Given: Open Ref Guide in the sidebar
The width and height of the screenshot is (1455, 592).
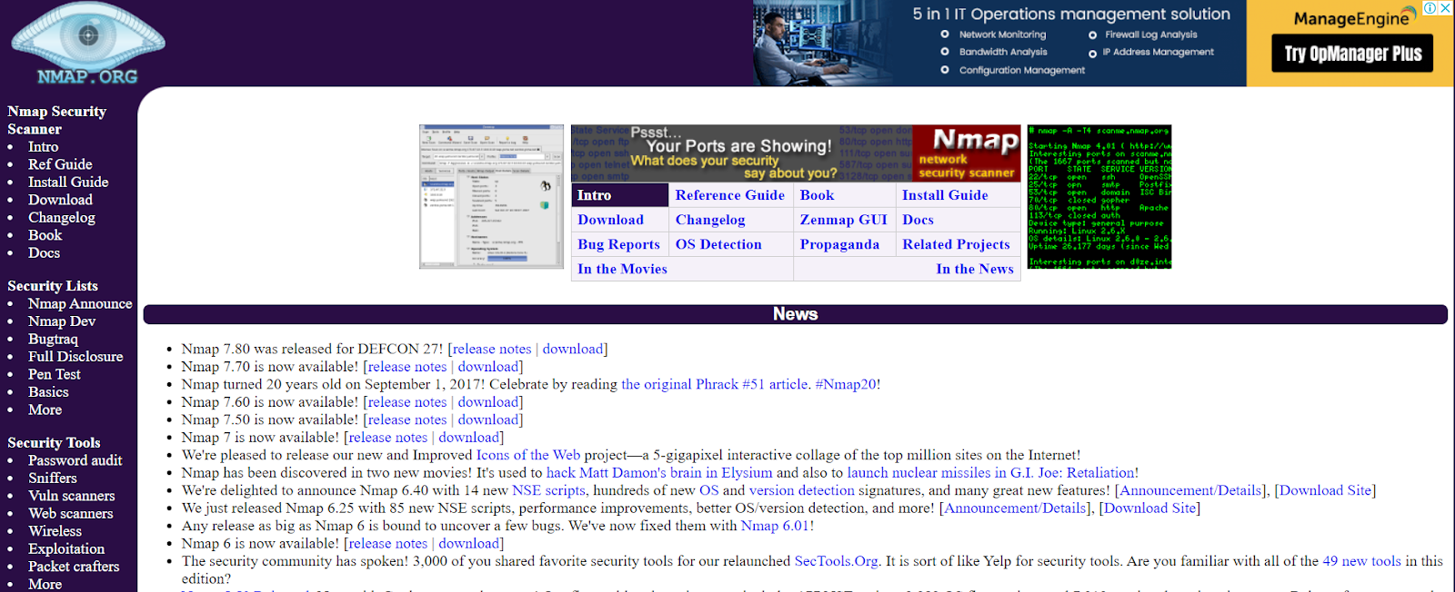Looking at the screenshot, I should pos(60,164).
